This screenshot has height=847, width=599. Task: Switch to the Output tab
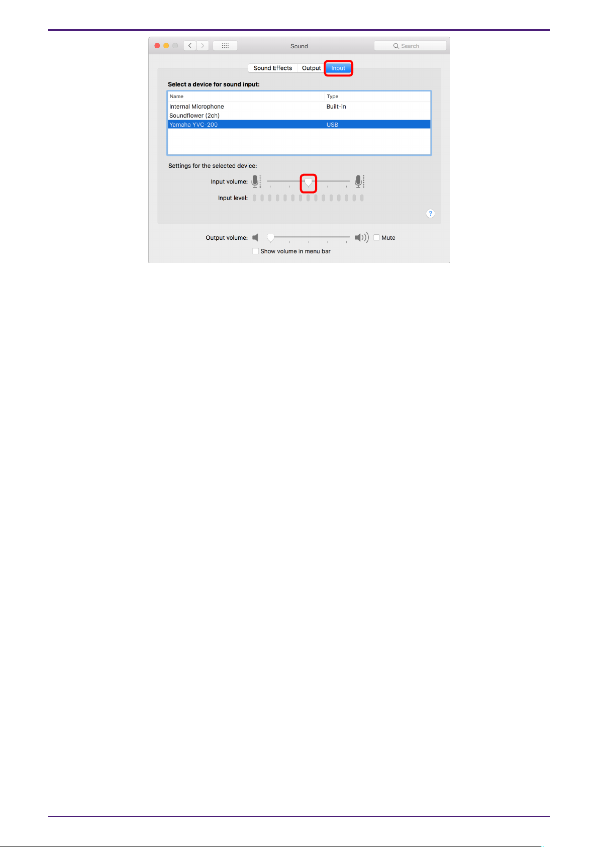[311, 68]
